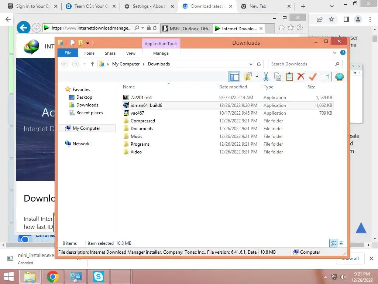The image size is (378, 284).
Task: Open the recent locations dropdown arrow
Action: (84, 64)
